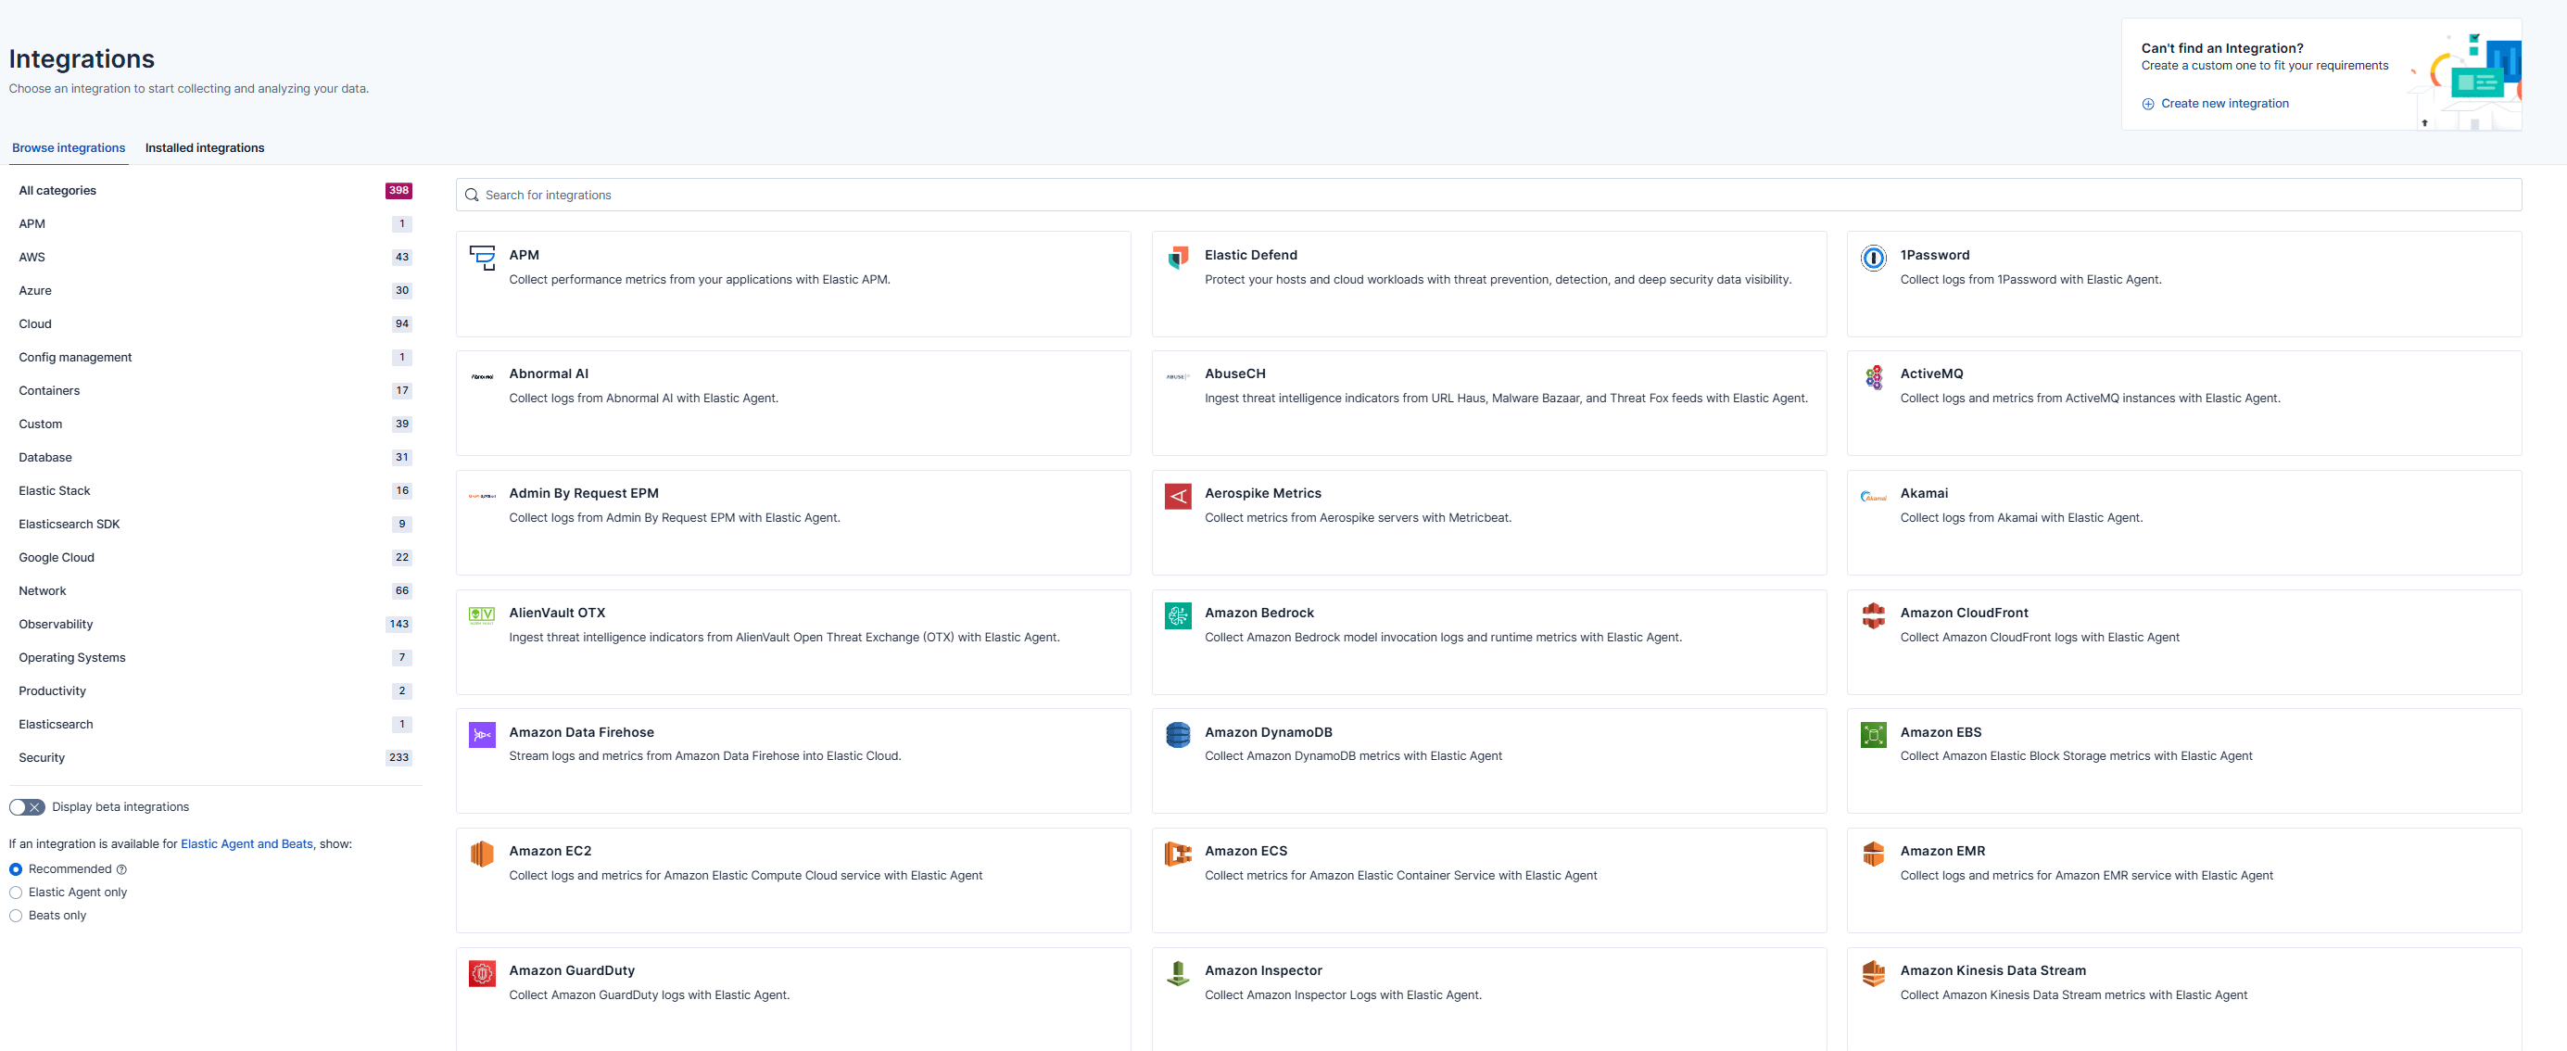Image resolution: width=2567 pixels, height=1051 pixels.
Task: Click the APM integration icon
Action: (482, 258)
